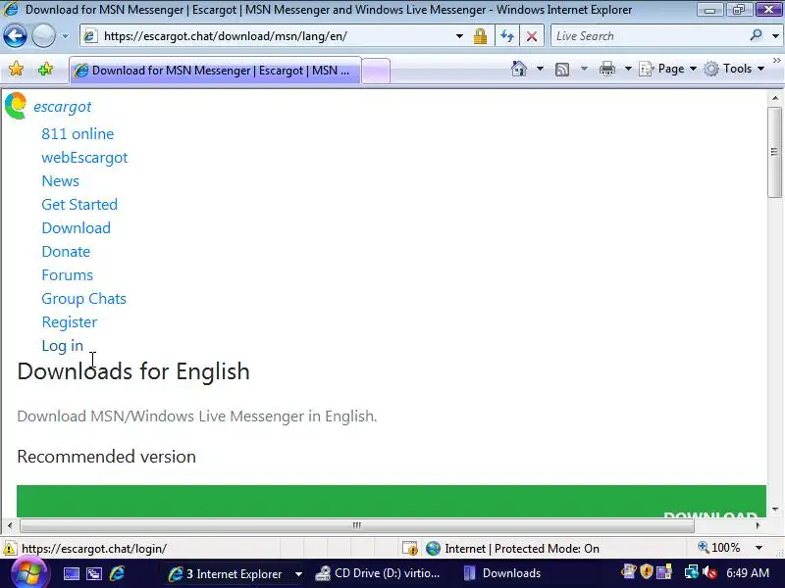Click Switch between windows quick launch icon
Screen dimensions: 785x588
coord(93,573)
